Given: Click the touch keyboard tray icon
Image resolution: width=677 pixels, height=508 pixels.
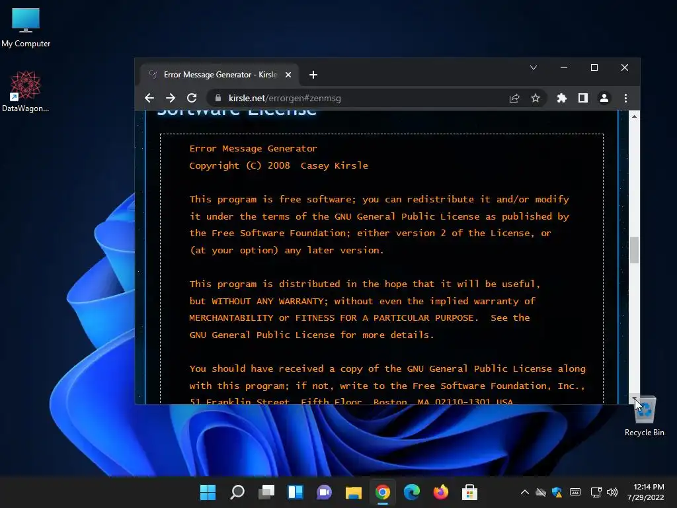Looking at the screenshot, I should click(575, 492).
